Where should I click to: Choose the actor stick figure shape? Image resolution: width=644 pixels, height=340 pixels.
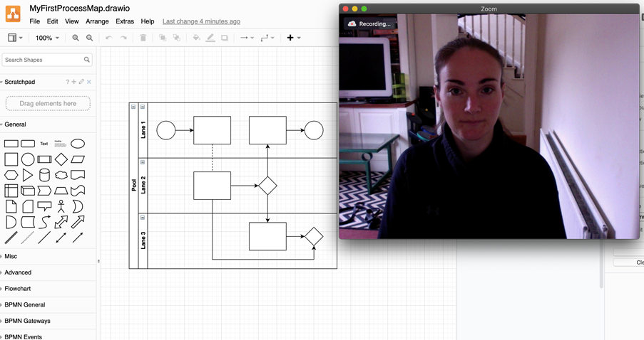tap(61, 206)
